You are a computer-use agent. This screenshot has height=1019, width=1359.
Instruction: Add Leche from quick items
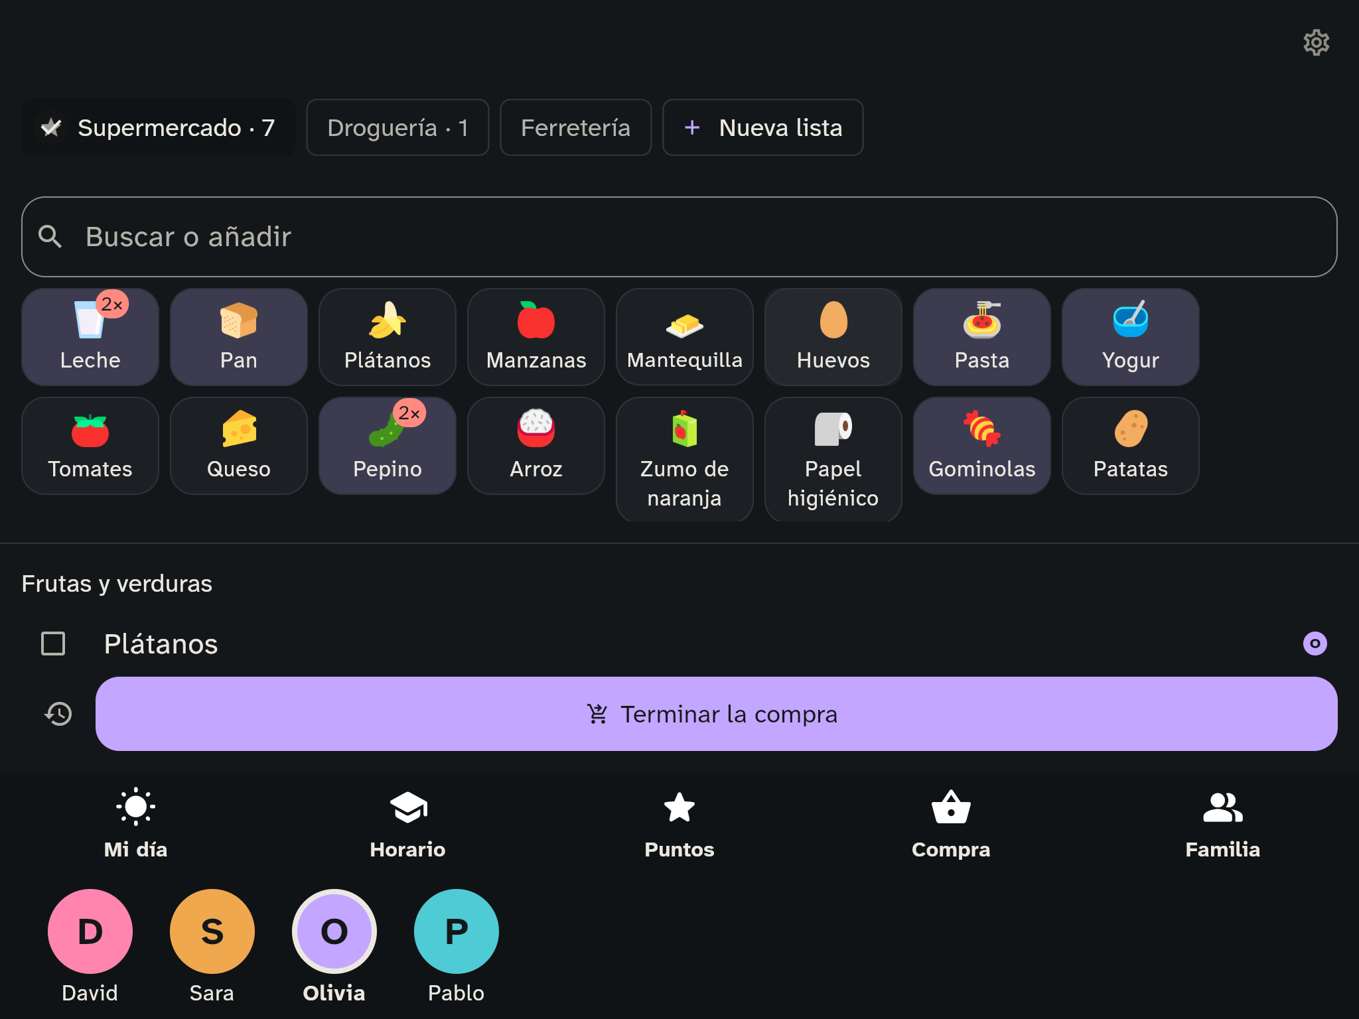coord(90,337)
